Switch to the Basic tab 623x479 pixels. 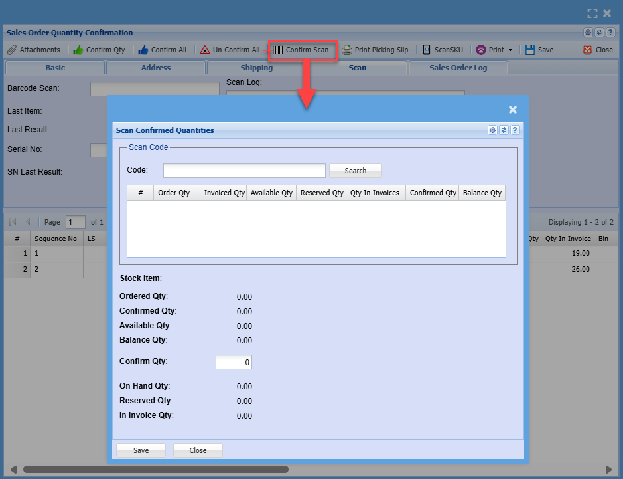[55, 68]
